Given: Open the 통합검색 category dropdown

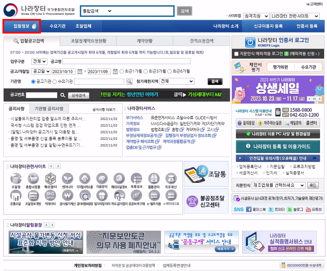Looking at the screenshot, I should click(x=97, y=11).
